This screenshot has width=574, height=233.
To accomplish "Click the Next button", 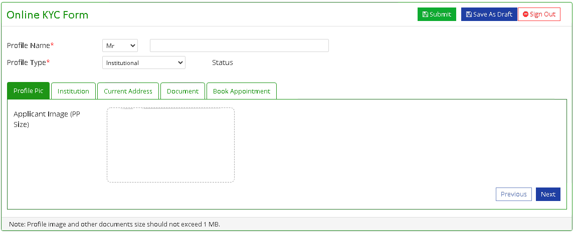I will [548, 194].
